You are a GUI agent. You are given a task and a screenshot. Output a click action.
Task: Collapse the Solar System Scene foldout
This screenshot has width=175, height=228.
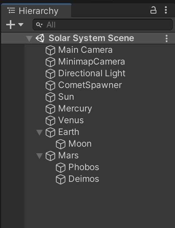(x=29, y=38)
